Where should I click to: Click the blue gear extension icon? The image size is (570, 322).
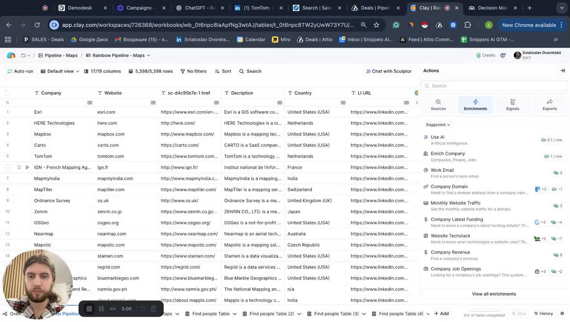pyautogui.click(x=453, y=25)
